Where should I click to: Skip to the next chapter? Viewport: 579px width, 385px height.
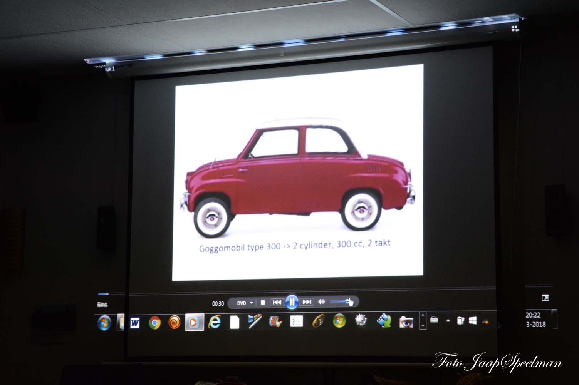307,302
